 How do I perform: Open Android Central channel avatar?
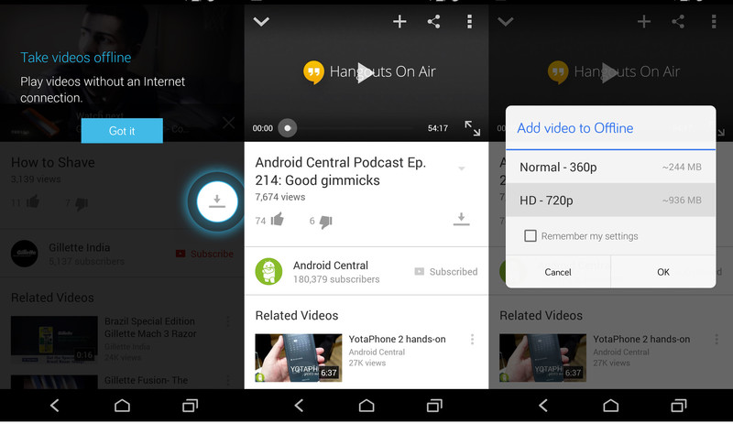click(268, 271)
